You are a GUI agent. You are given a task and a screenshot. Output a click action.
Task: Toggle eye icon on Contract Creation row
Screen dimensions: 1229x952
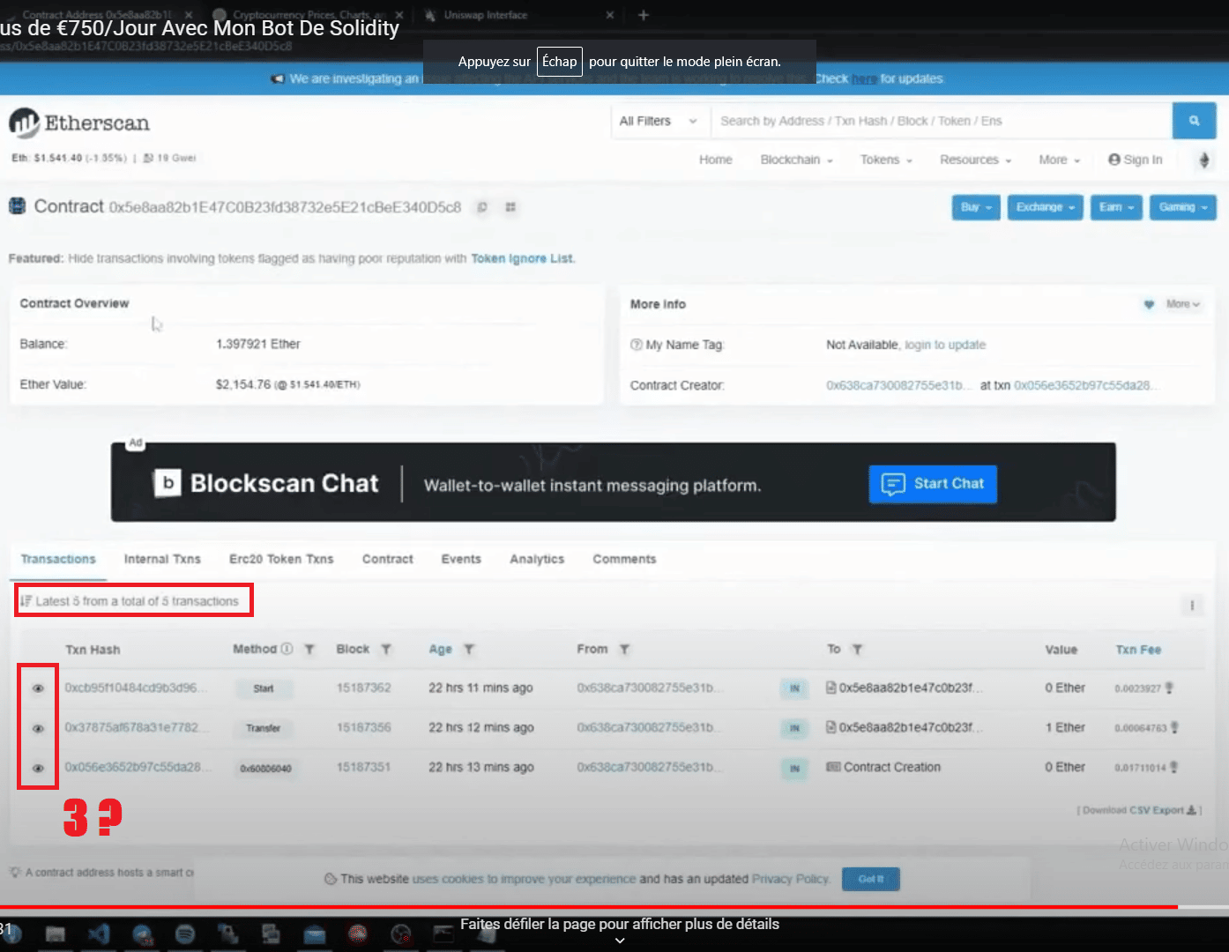[38, 767]
